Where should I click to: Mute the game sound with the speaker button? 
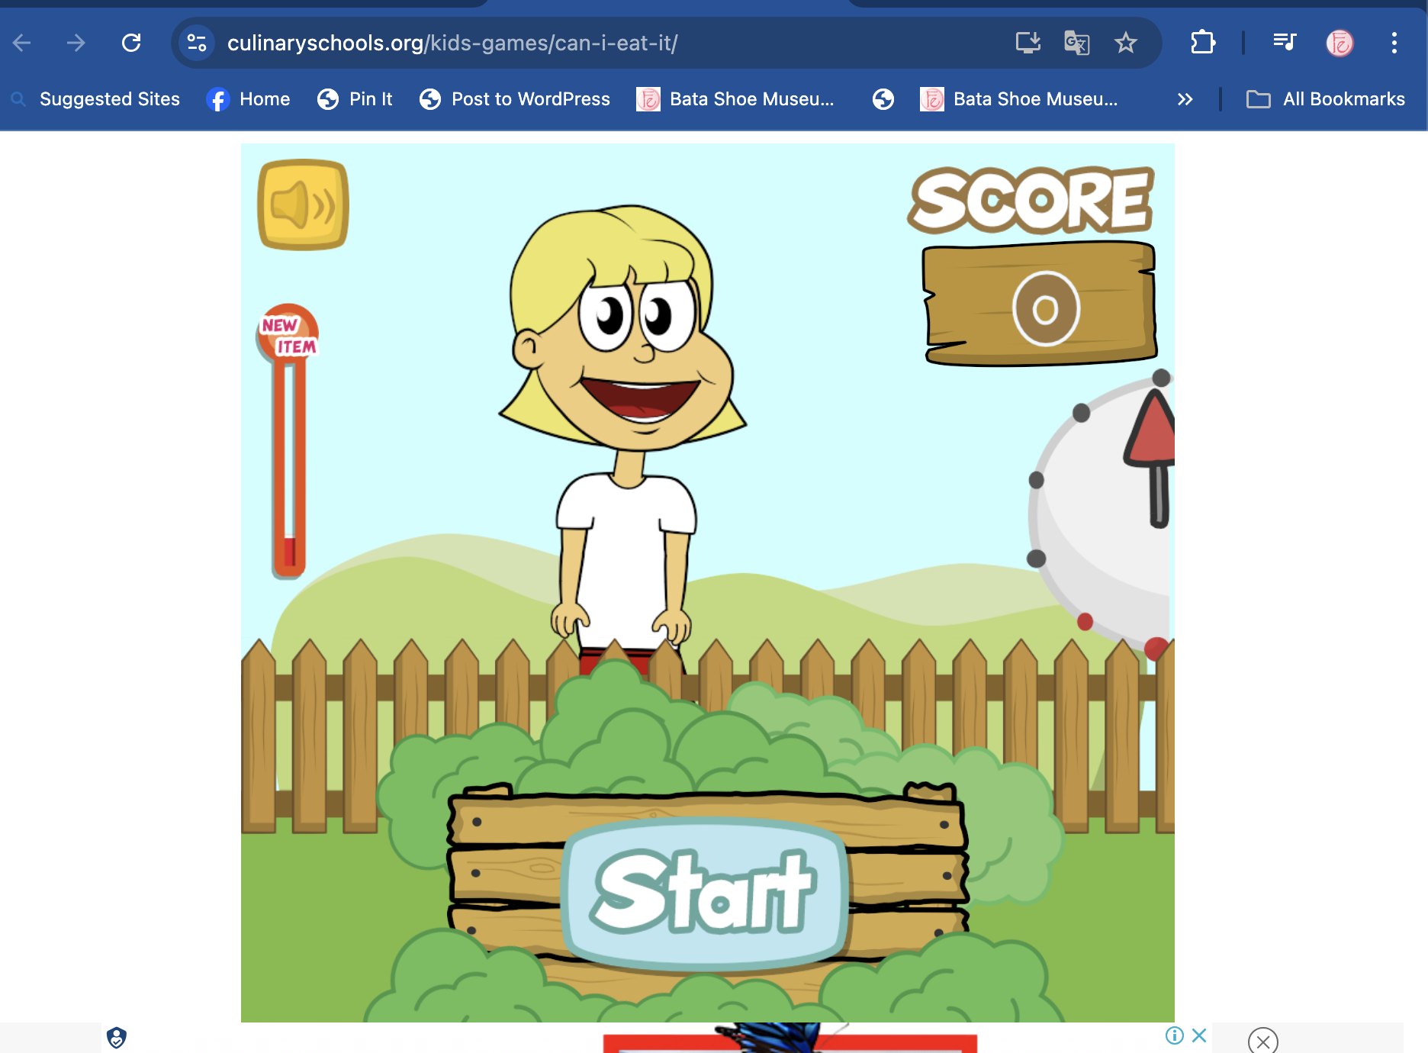(304, 204)
